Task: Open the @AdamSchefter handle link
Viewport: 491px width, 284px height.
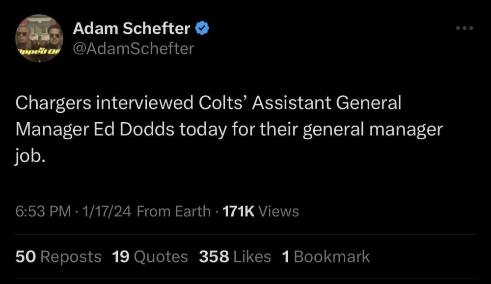Action: 133,49
